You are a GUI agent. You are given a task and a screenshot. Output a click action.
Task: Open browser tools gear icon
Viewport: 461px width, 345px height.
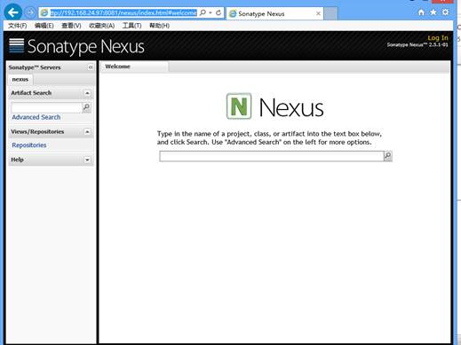tap(445, 12)
